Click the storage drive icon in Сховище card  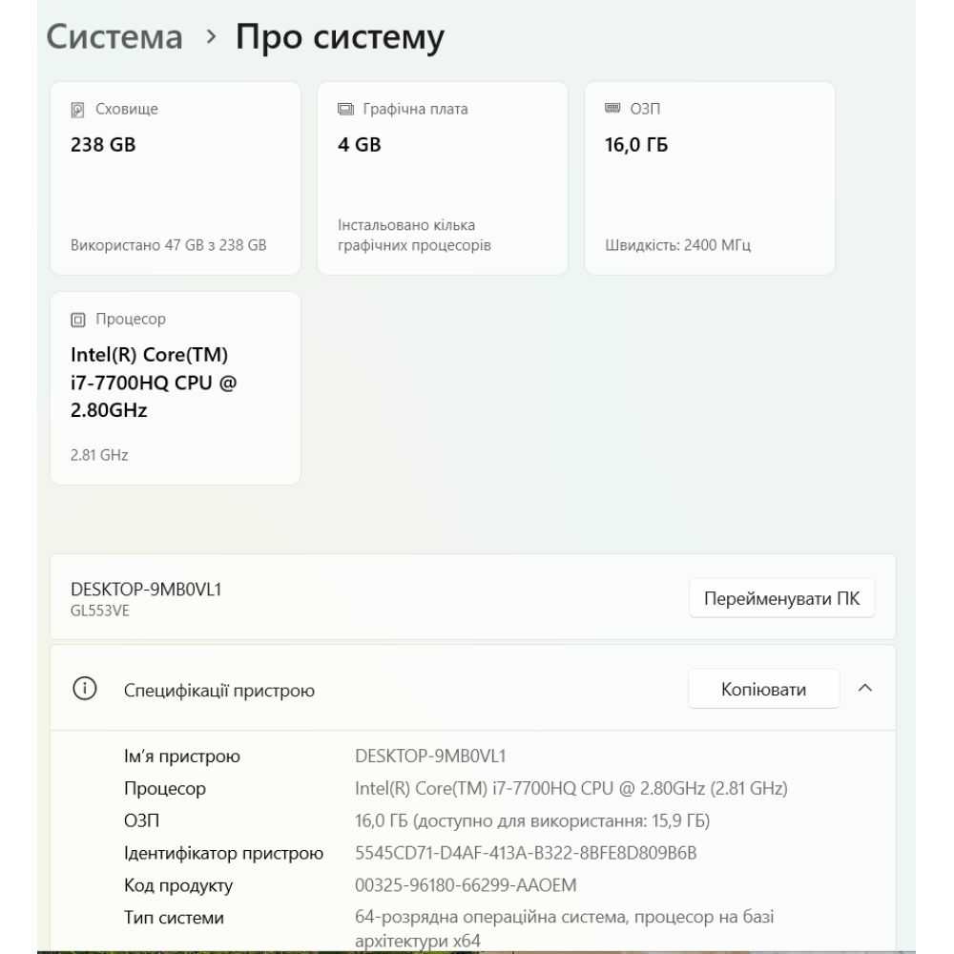78,110
